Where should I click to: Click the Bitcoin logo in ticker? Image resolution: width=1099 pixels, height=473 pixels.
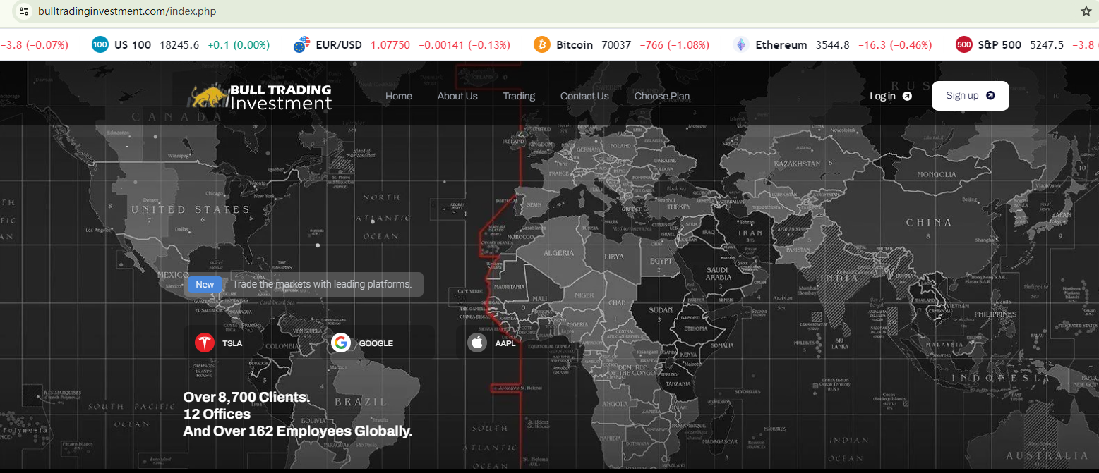pos(542,44)
